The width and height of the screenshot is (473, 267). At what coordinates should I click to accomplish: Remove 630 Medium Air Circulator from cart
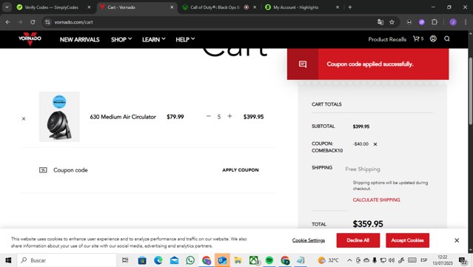click(24, 119)
